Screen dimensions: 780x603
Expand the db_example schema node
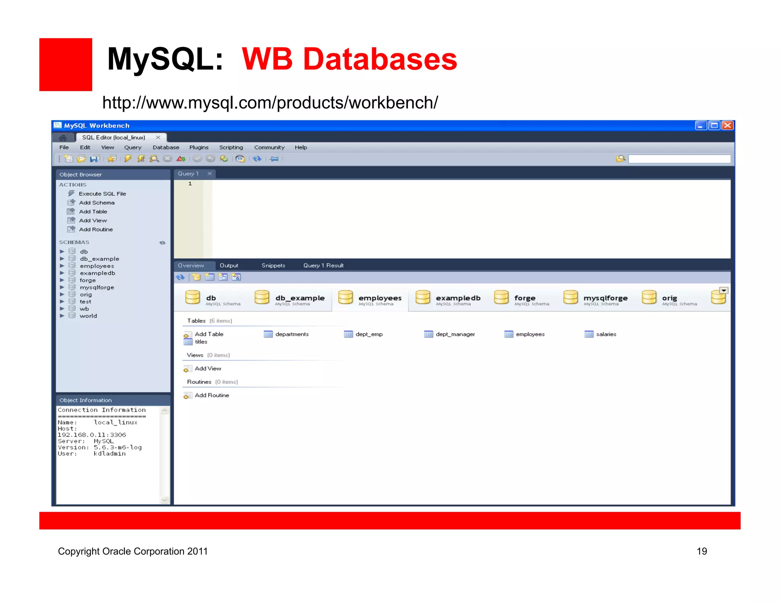(x=62, y=258)
